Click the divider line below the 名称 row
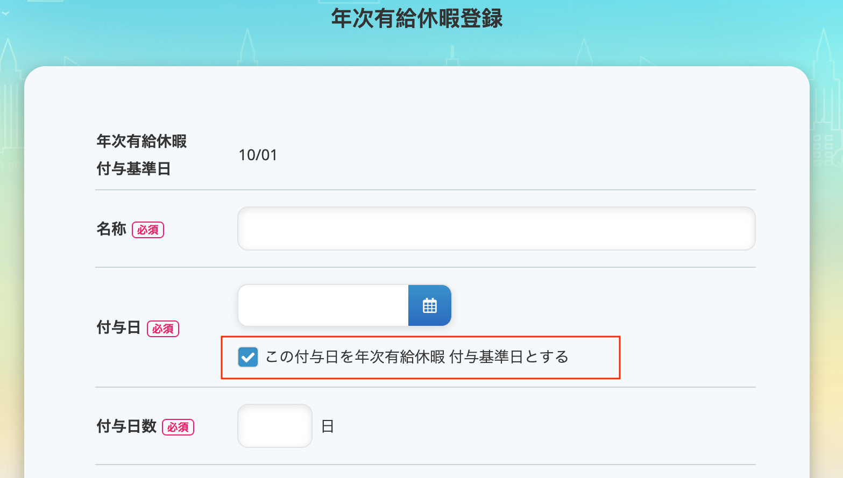The image size is (843, 478). [425, 267]
